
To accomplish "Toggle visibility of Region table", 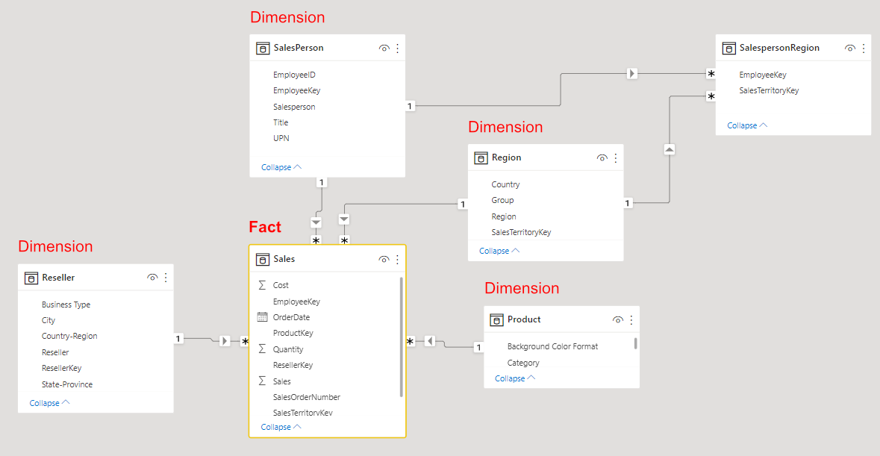I will pos(602,158).
